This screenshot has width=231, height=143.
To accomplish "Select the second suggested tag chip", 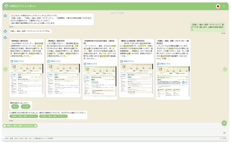I will (x=53, y=116).
